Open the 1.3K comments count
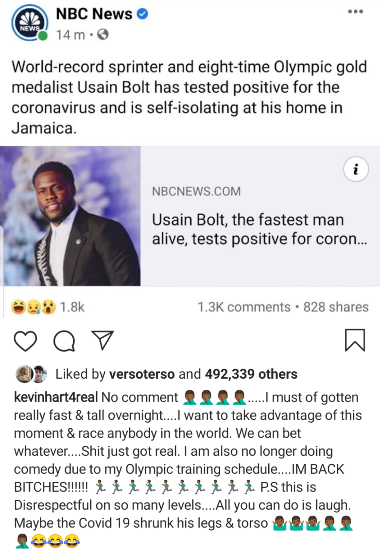380x557 pixels. 244,307
